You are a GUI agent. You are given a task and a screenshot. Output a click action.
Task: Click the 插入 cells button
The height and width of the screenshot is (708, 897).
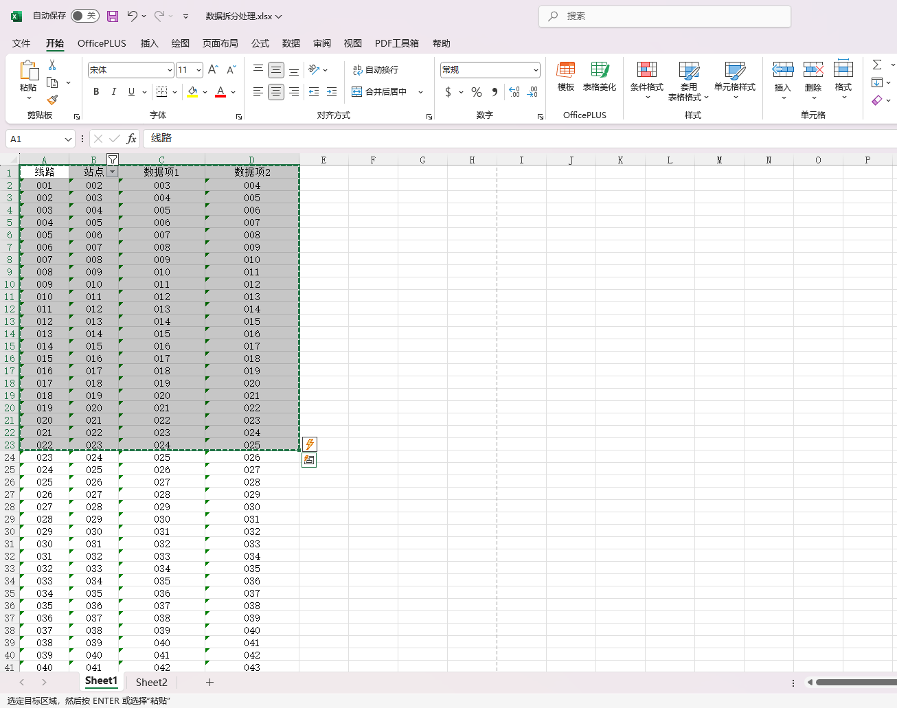783,80
